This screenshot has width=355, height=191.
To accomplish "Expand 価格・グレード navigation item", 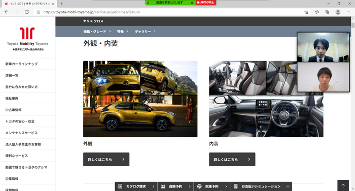I will pyautogui.click(x=97, y=31).
